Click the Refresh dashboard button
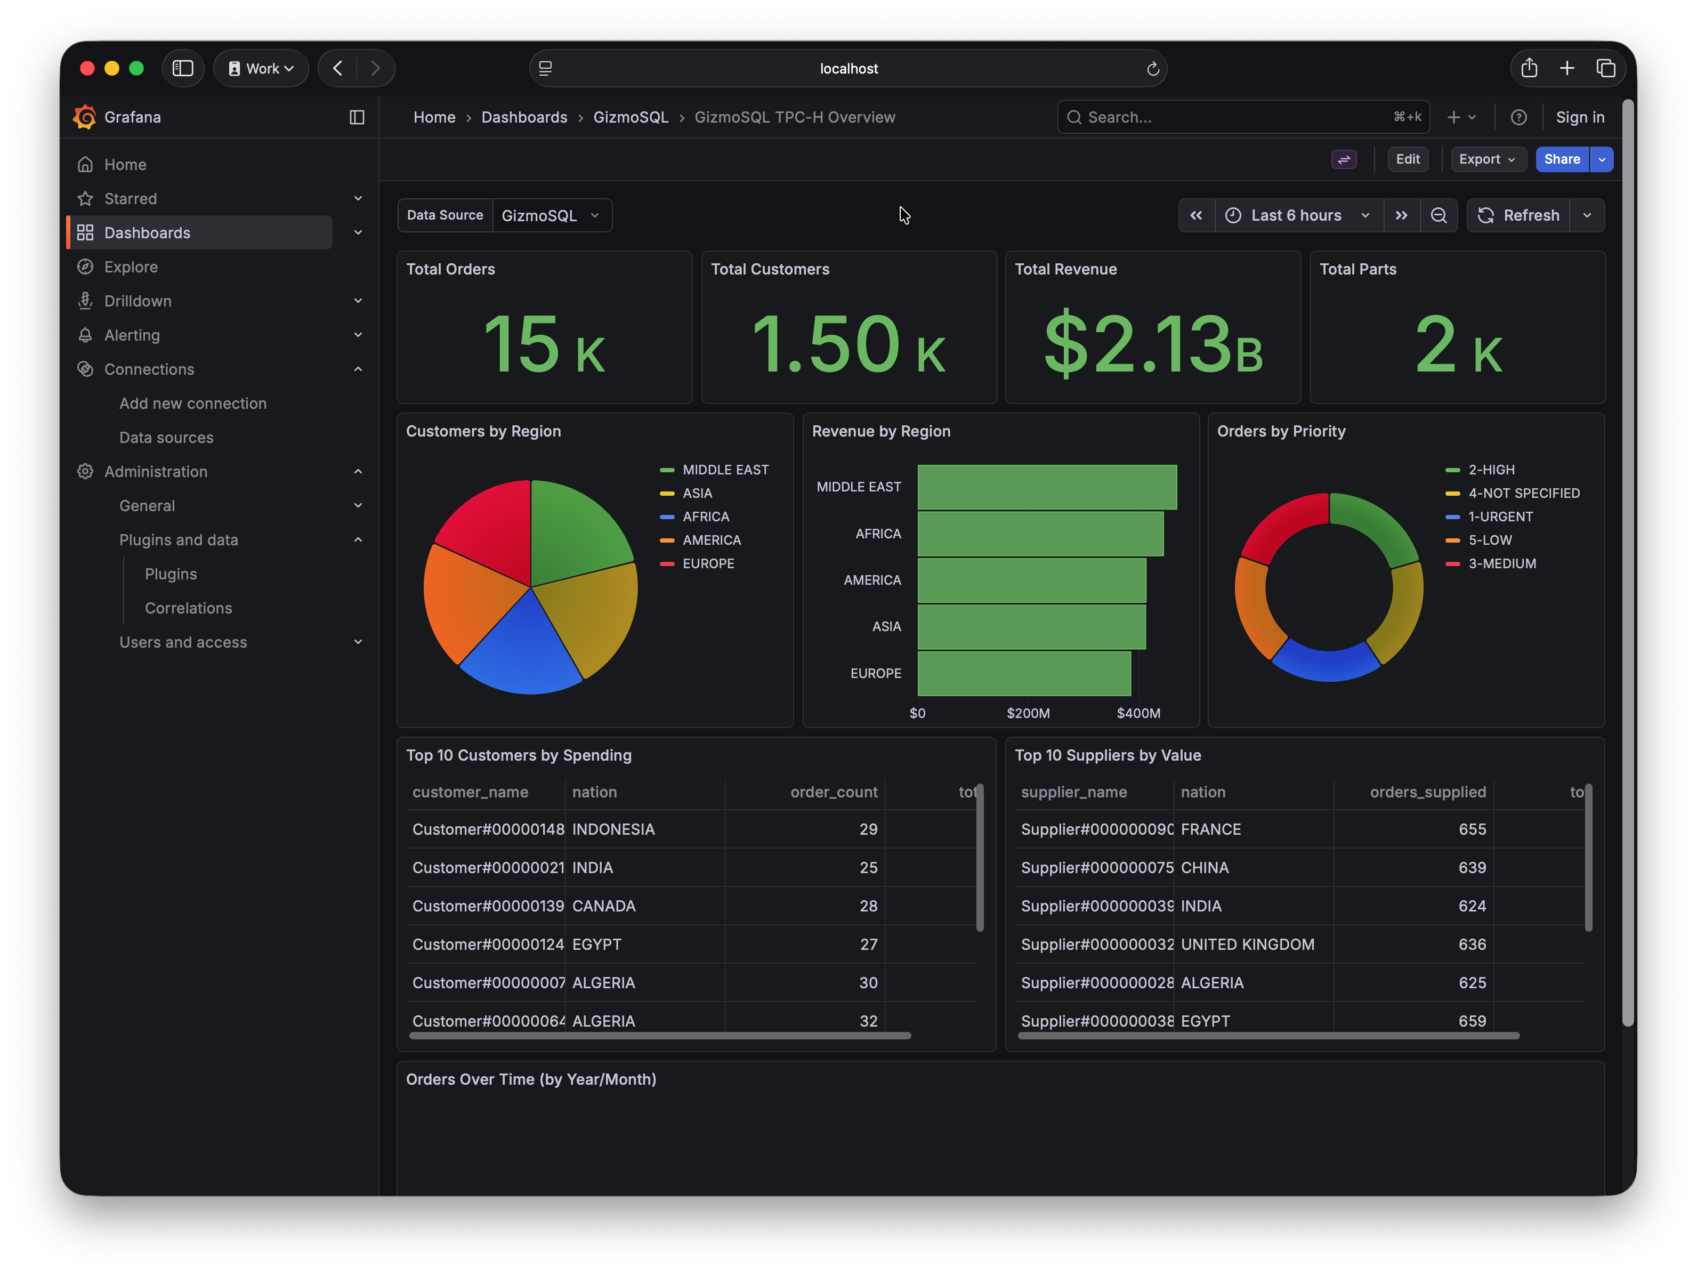1697x1275 pixels. pos(1518,215)
